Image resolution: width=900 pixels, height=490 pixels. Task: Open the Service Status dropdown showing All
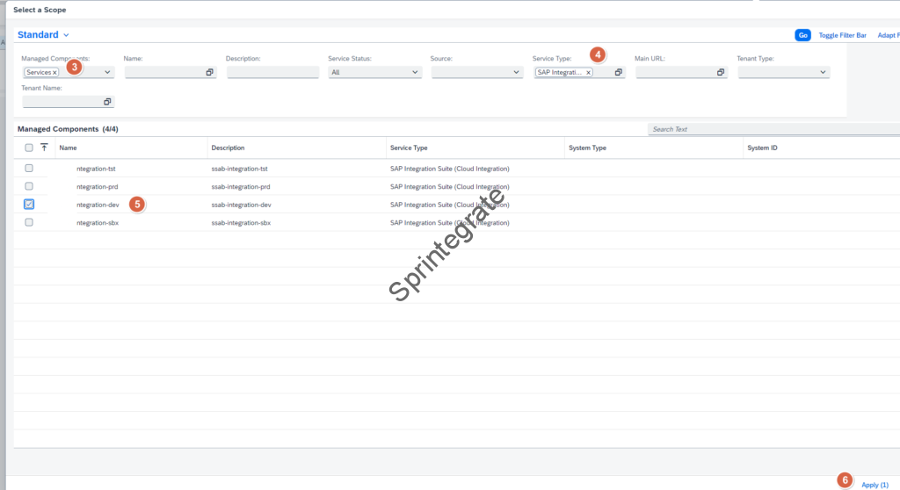click(x=415, y=72)
